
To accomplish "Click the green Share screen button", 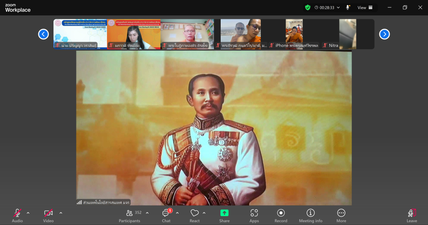I will pyautogui.click(x=224, y=215).
